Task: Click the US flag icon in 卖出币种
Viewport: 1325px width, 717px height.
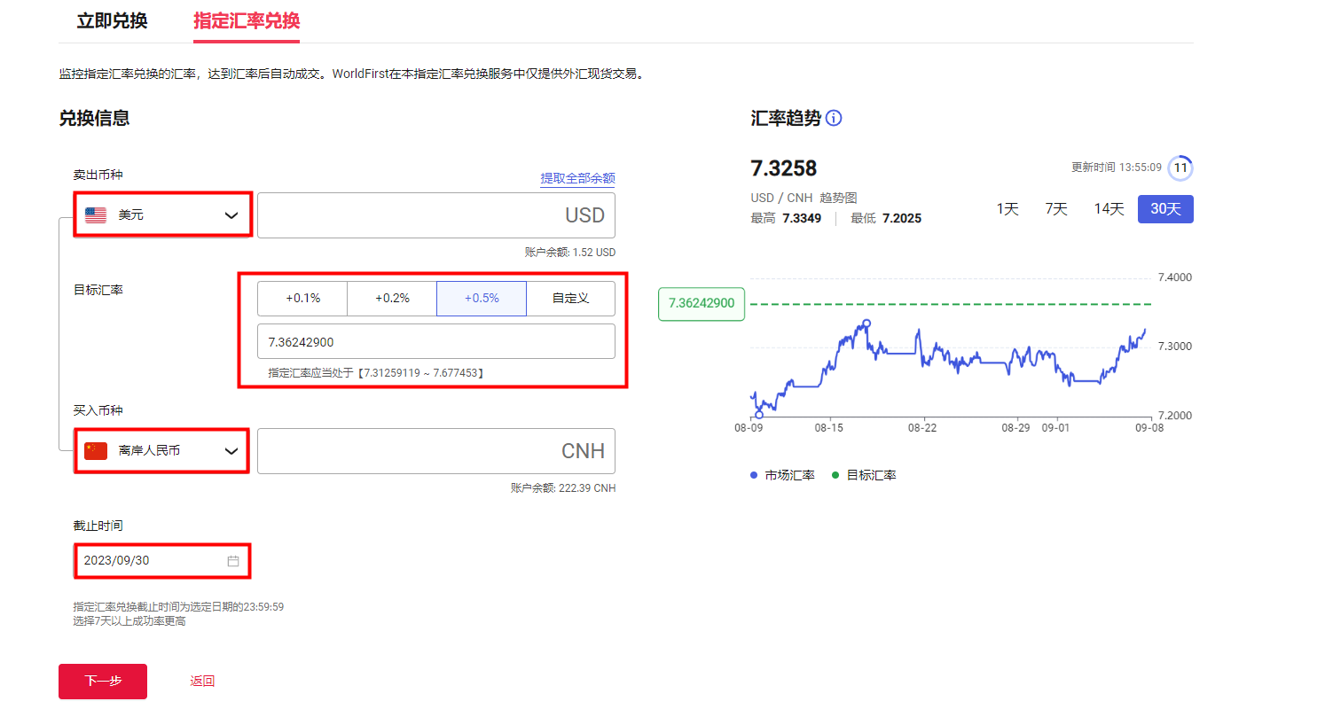Action: pyautogui.click(x=96, y=214)
